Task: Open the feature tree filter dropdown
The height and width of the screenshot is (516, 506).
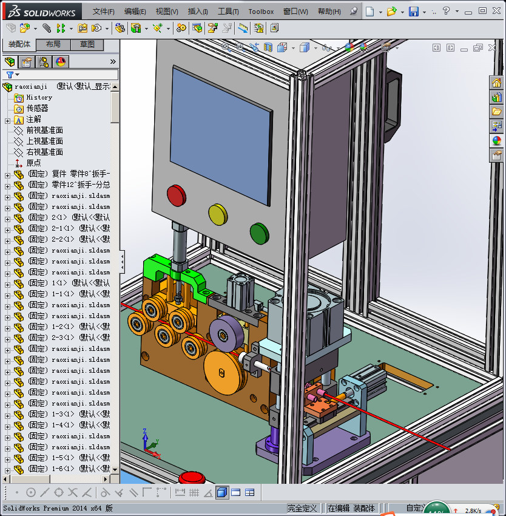Action: click(x=18, y=75)
